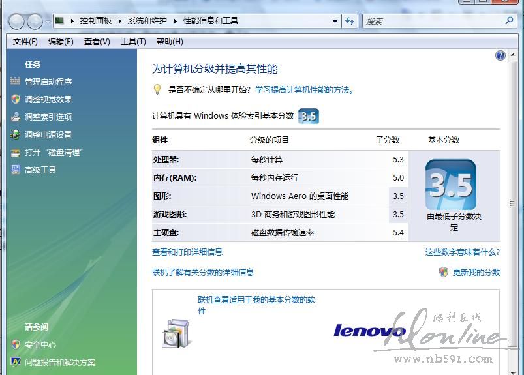Viewport: 524px width, 375px height.
Task: Click the light bulb tip icon
Action: 157,89
